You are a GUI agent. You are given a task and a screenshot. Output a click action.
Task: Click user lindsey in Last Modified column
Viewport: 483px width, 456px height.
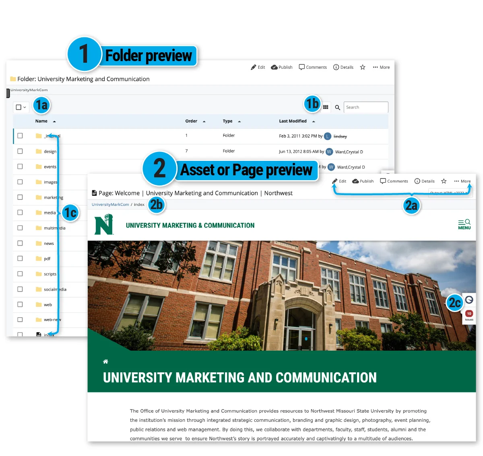tap(340, 136)
